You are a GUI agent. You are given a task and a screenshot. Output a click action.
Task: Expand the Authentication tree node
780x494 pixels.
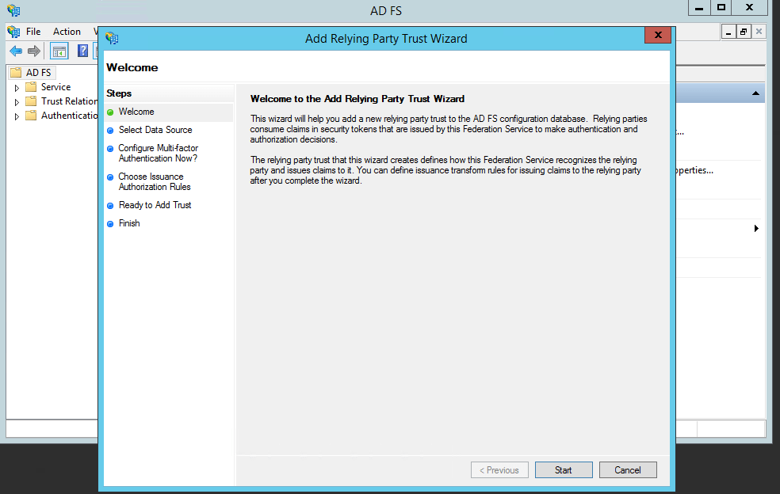[x=17, y=116]
